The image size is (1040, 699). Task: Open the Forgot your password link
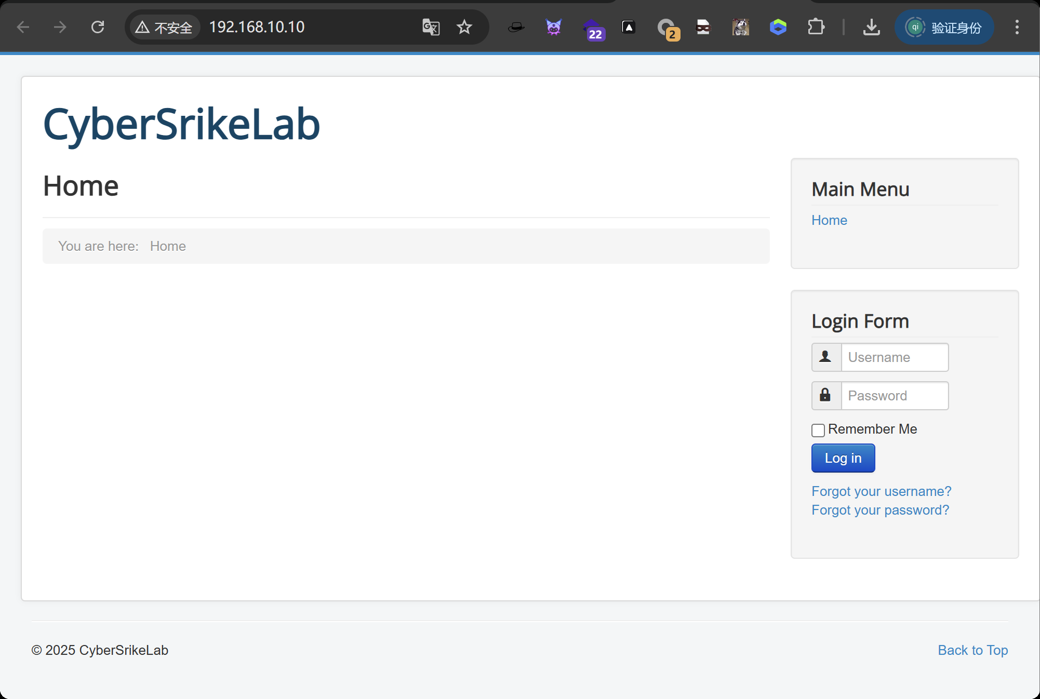(x=879, y=510)
